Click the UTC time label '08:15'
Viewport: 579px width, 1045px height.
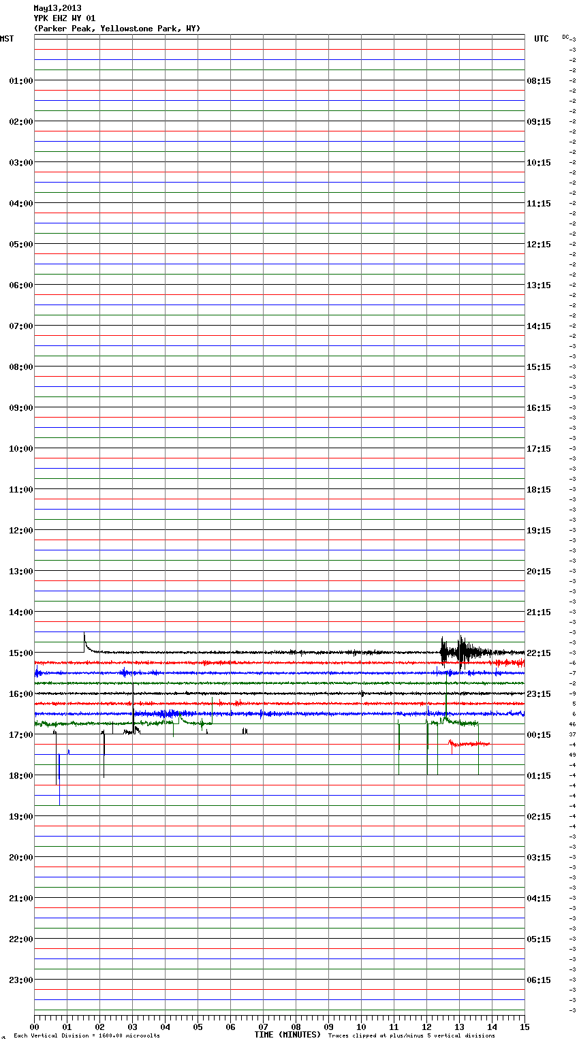(x=539, y=81)
